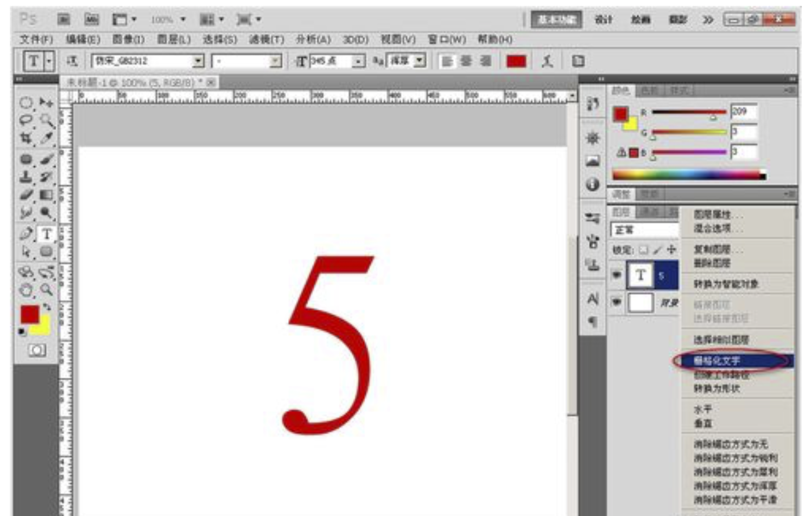This screenshot has height=516, width=808.
Task: Open the font style dropdown
Action: tap(276, 61)
